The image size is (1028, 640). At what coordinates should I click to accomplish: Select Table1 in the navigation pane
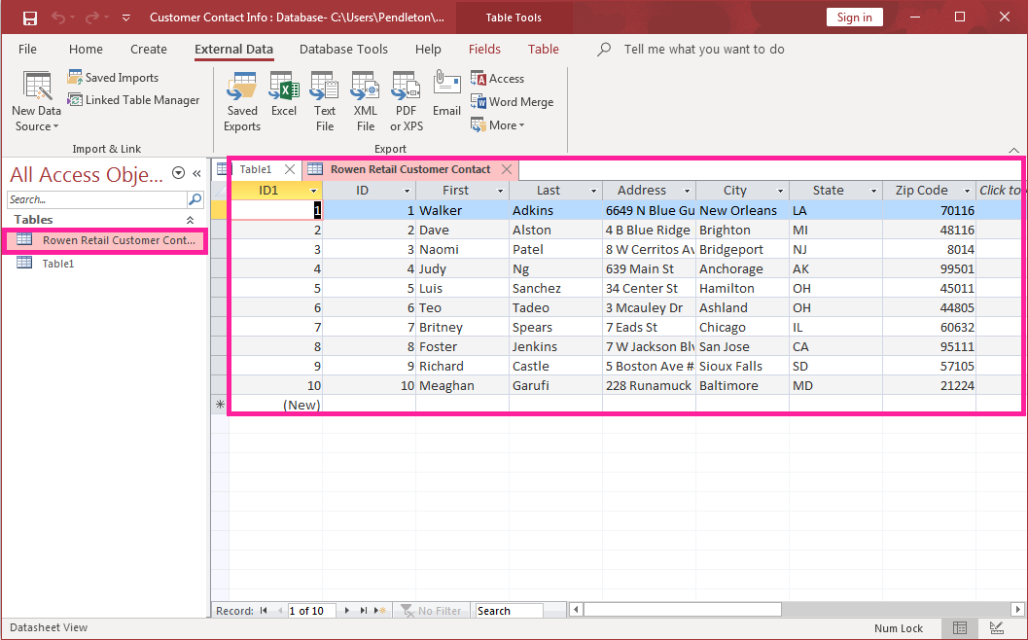(x=60, y=263)
